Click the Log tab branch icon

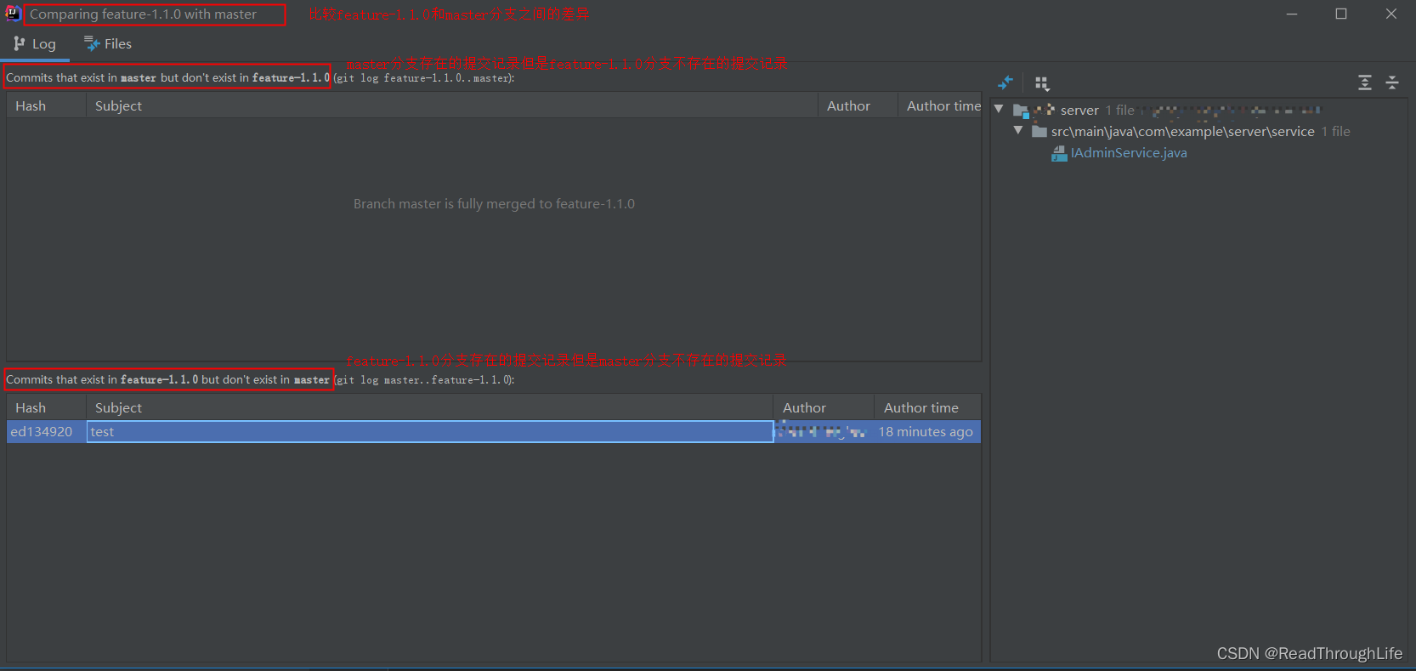pos(20,43)
